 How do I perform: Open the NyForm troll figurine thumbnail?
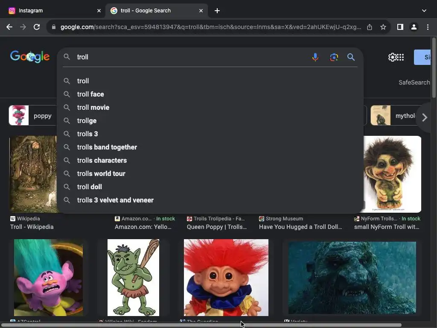[393, 174]
